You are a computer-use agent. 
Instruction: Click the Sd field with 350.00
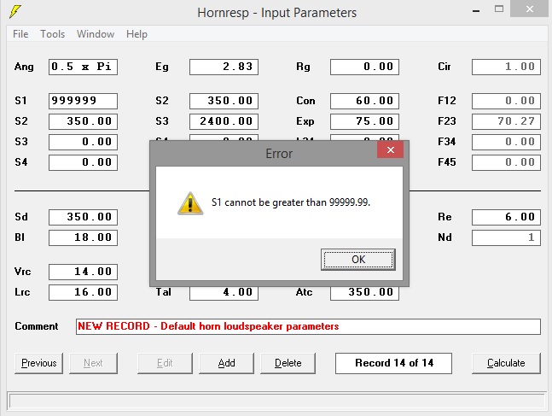[83, 217]
